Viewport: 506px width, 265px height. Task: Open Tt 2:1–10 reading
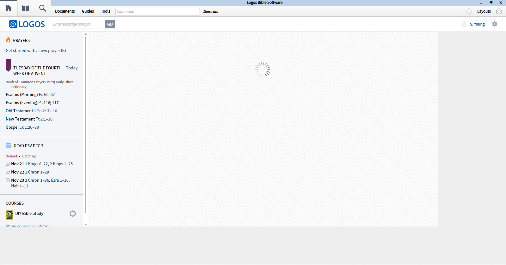tap(44, 119)
